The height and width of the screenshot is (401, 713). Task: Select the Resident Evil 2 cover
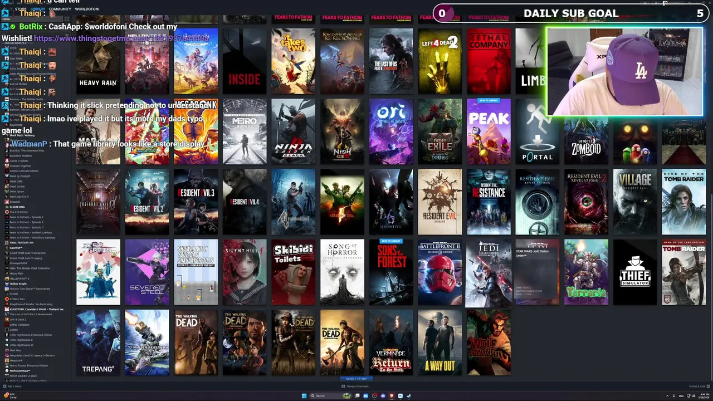[147, 202]
